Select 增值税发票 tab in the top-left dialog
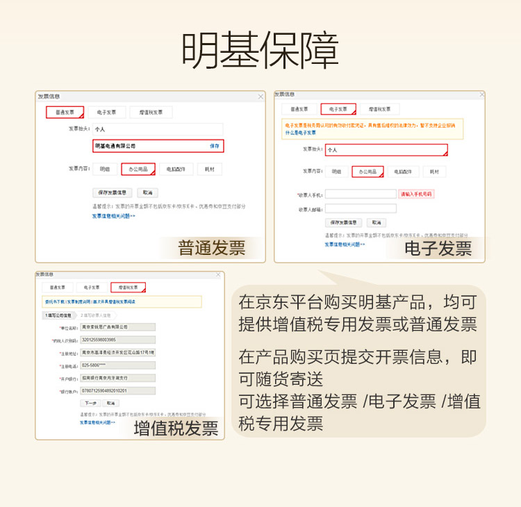 tap(151, 113)
